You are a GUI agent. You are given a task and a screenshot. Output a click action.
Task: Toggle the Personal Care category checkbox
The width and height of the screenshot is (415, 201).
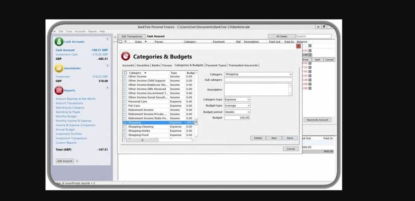point(125,102)
